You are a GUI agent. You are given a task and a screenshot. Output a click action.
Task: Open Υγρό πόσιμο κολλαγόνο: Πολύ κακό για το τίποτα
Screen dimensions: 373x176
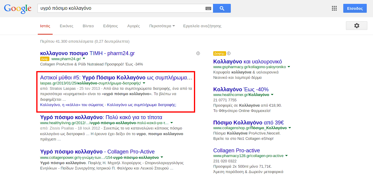(101, 117)
